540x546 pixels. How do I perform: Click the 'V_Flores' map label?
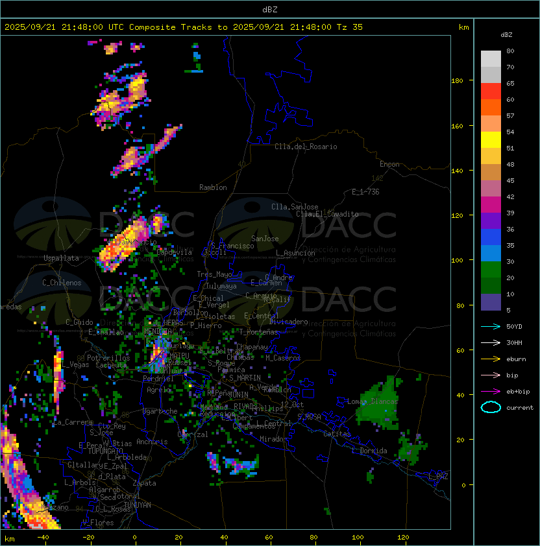click(x=98, y=523)
